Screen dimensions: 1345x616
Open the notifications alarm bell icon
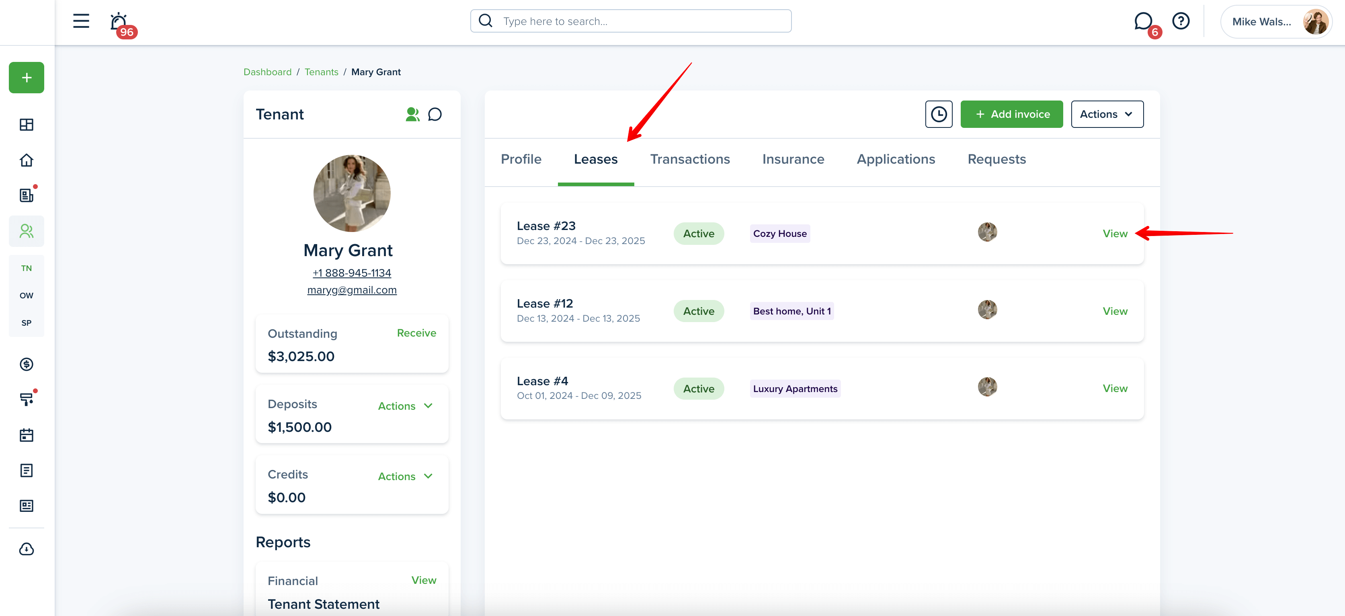(119, 21)
